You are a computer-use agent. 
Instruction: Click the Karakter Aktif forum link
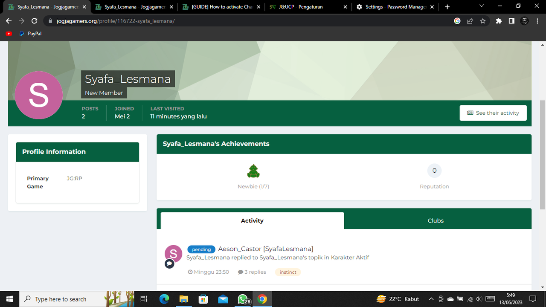point(350,258)
